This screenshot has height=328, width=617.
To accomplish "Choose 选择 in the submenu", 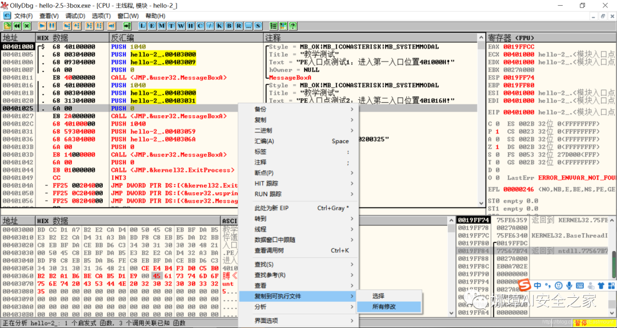I will pyautogui.click(x=389, y=296).
